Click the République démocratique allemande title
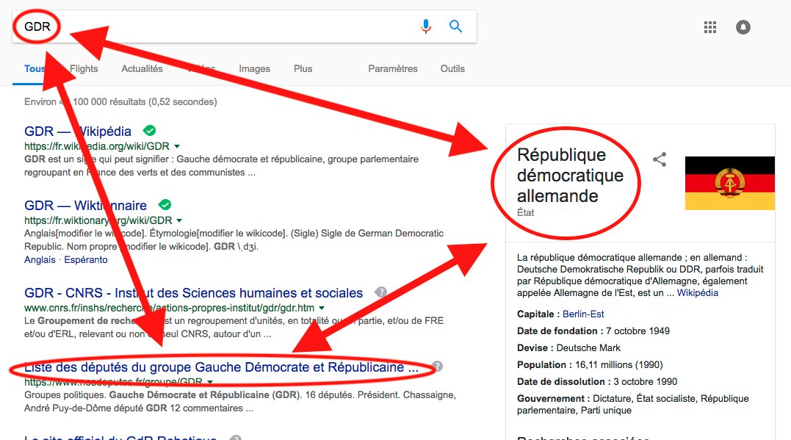 pyautogui.click(x=570, y=175)
